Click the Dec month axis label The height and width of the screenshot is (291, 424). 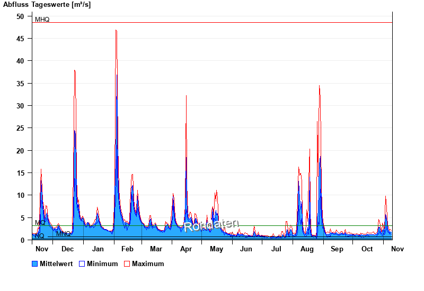(x=67, y=249)
